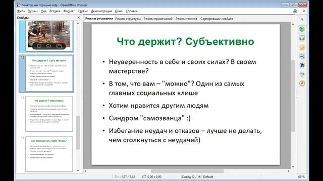Switch to Сортировщик слайдов tab

[217, 19]
